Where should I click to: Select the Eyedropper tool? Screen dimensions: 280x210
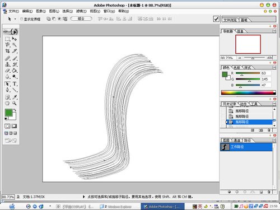click(x=15, y=97)
